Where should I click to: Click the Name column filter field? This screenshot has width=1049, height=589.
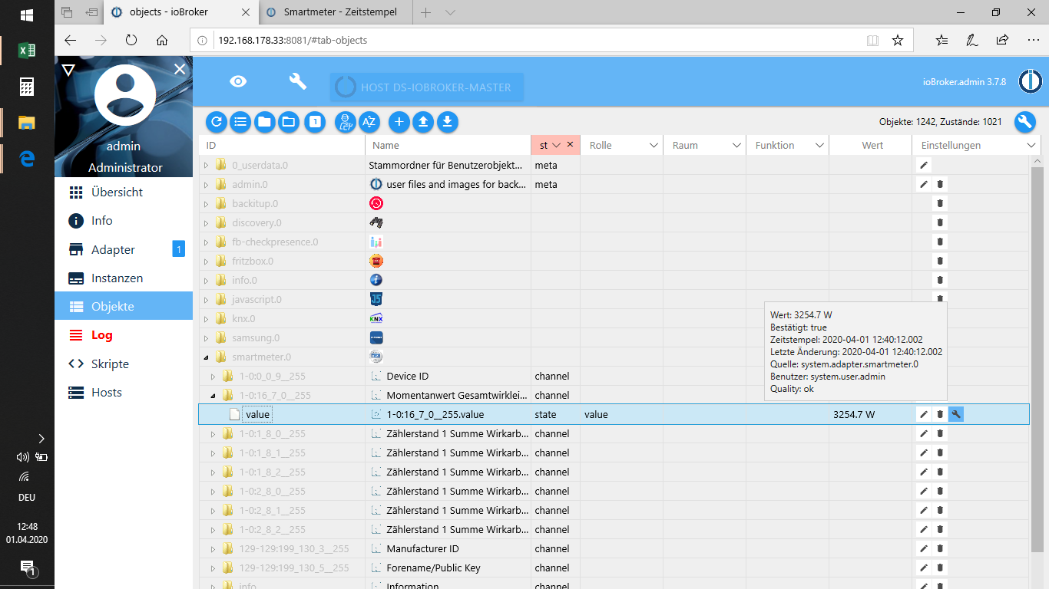[448, 145]
